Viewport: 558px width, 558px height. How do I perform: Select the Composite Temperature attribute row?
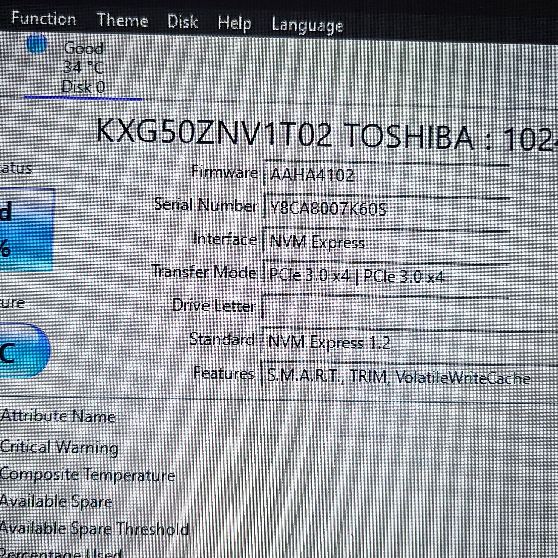click(x=87, y=475)
